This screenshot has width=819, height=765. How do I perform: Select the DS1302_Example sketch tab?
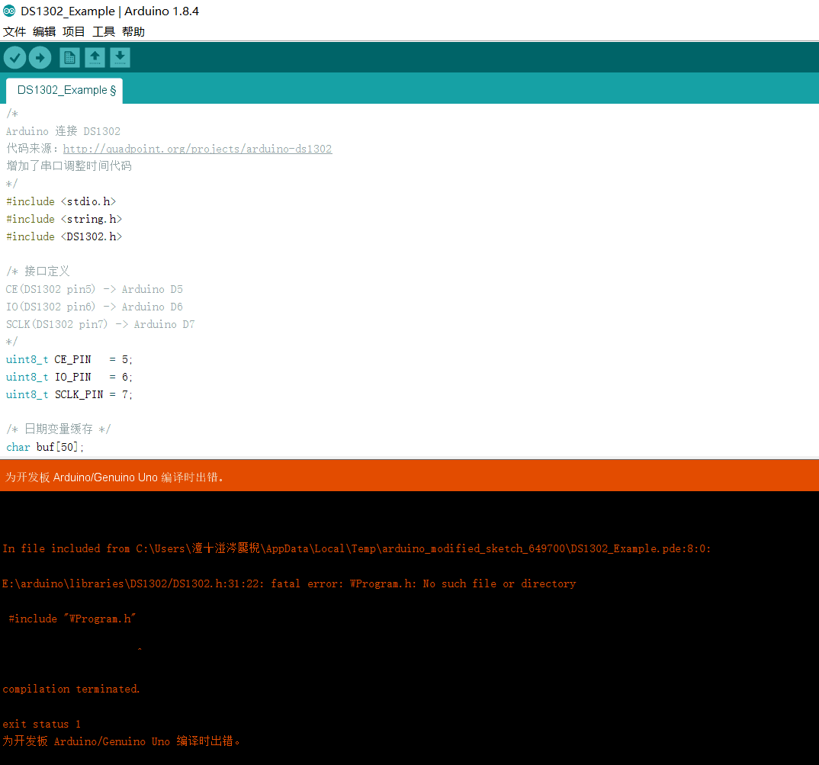64,91
